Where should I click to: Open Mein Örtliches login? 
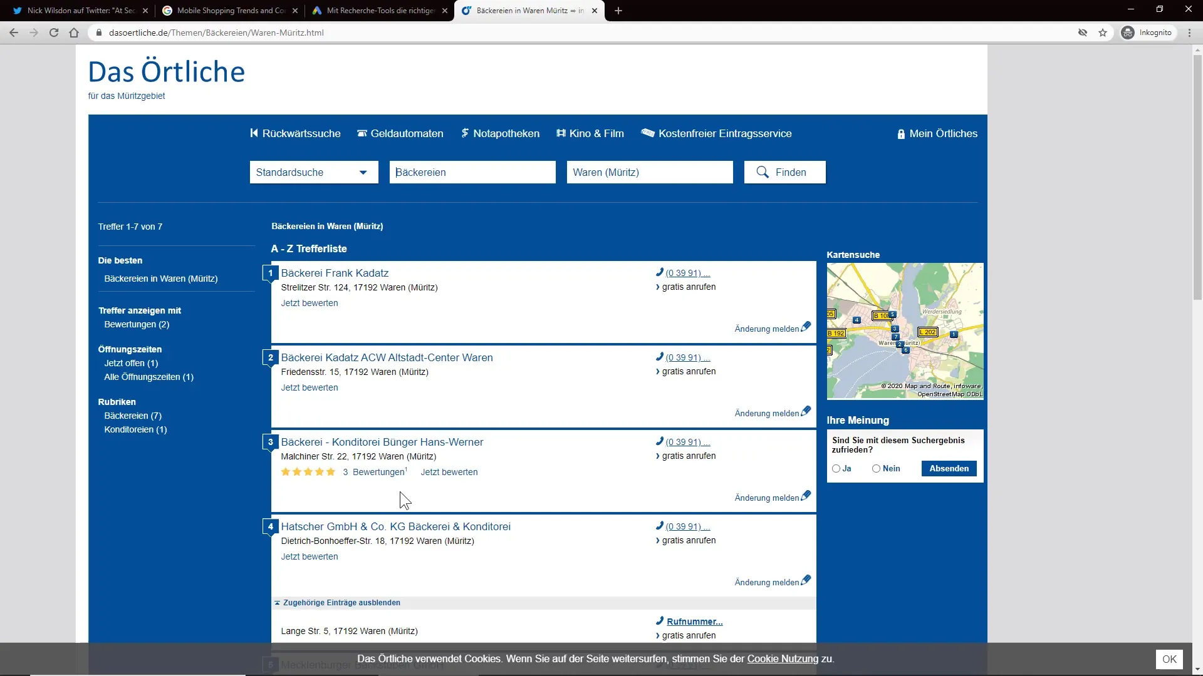937,133
